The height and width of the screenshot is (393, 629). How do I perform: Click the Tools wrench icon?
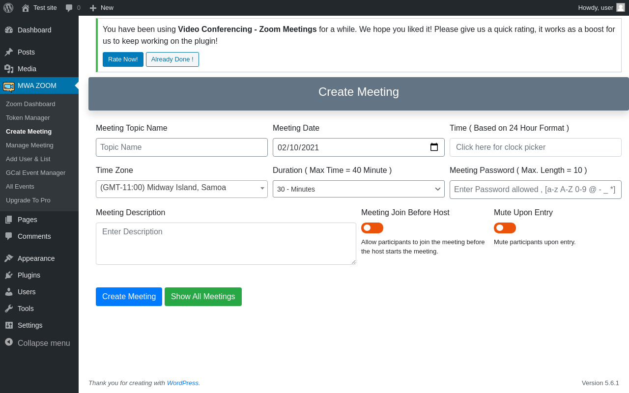[9, 309]
